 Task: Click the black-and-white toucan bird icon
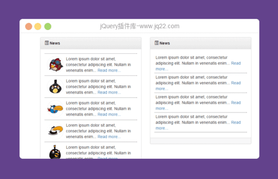pos(55,130)
